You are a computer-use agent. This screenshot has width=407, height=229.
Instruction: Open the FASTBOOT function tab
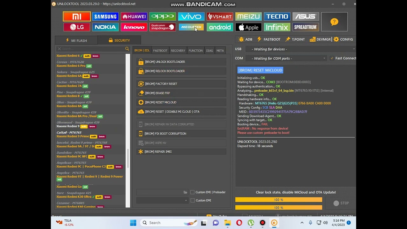click(160, 51)
